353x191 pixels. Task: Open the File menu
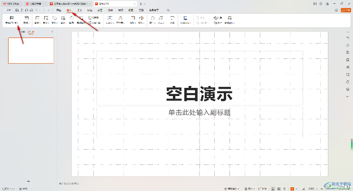(x=8, y=10)
